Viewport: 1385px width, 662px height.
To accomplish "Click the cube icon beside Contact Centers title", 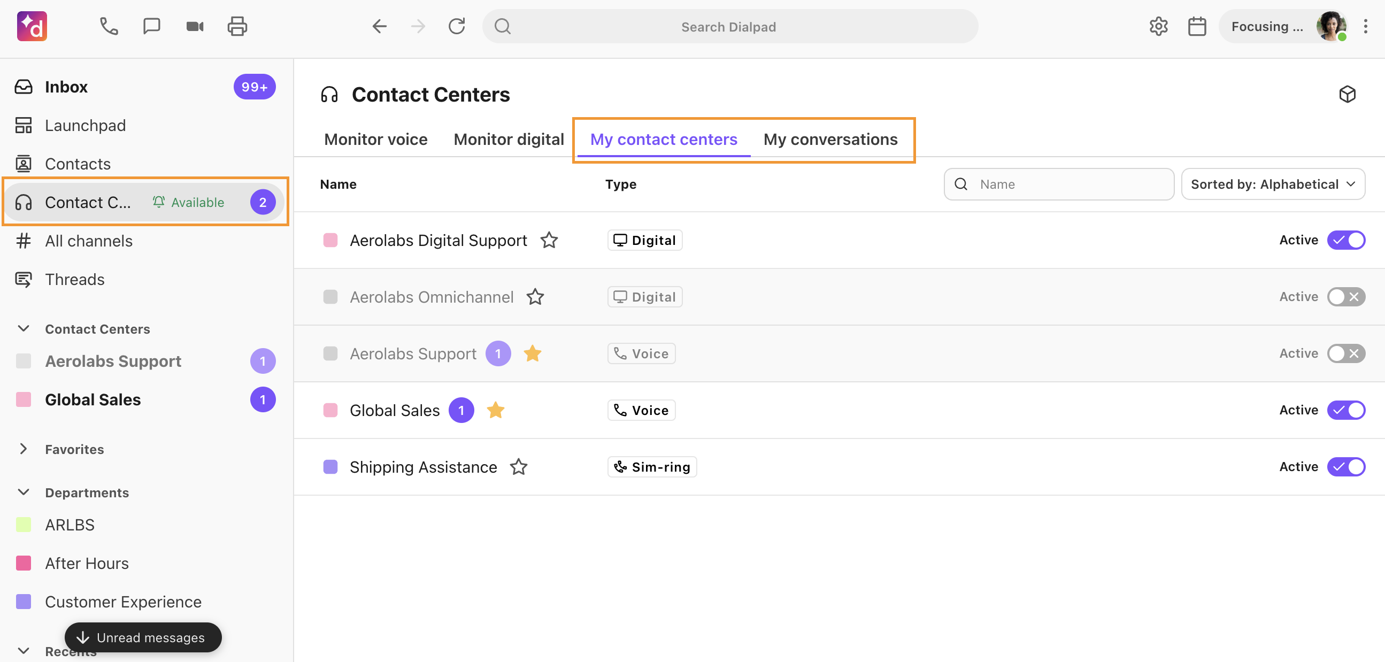I will (1347, 95).
